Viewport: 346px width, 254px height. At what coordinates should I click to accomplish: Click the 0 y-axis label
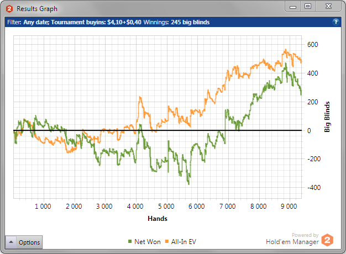(309, 130)
